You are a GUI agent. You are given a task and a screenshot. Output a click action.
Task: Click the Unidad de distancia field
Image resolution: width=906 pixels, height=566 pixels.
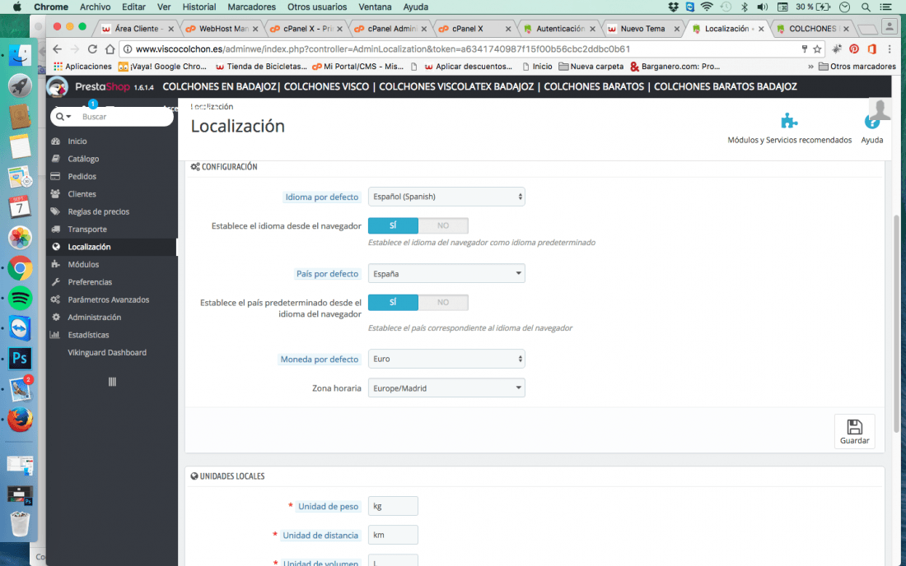(x=393, y=535)
